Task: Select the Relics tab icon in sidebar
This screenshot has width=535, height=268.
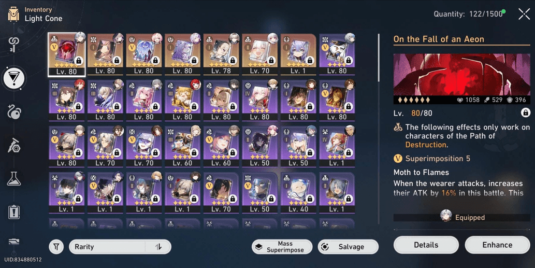Action: [14, 112]
